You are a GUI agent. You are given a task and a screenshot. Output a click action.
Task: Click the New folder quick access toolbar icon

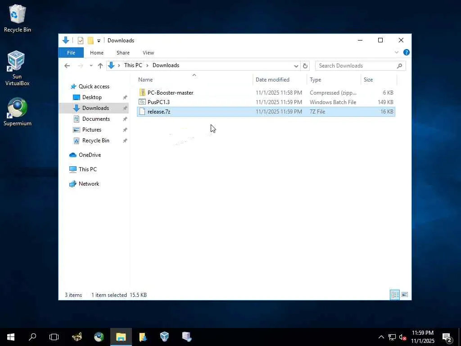tap(90, 40)
